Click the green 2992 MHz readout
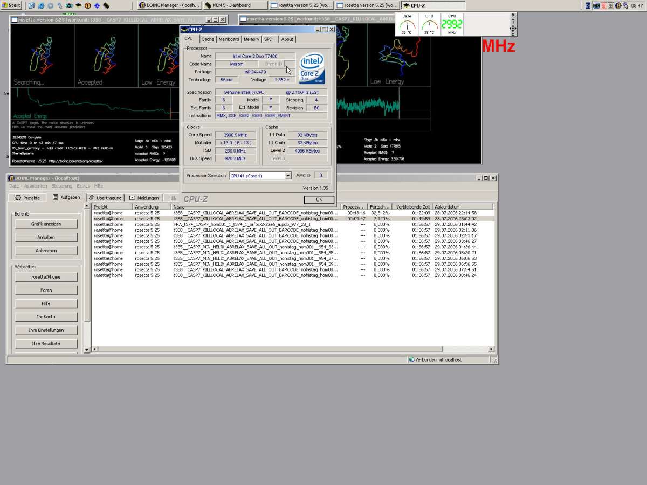The width and height of the screenshot is (647, 485). click(x=452, y=25)
